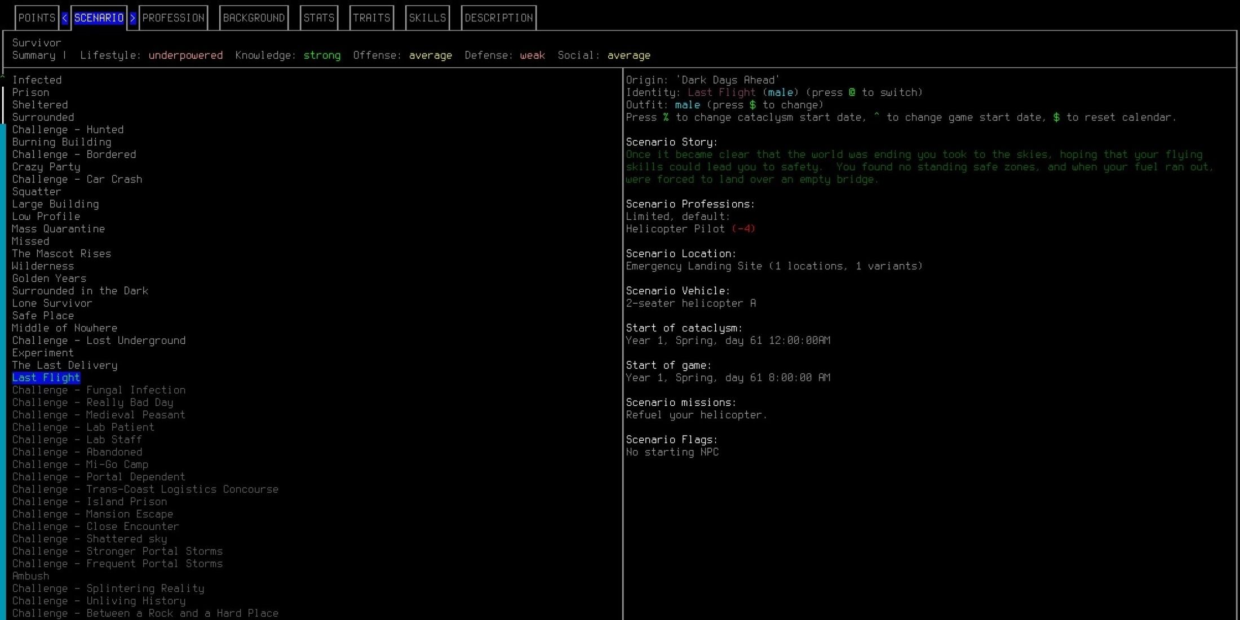Open the BACKGROUND tab
The image size is (1240, 620).
coord(254,18)
